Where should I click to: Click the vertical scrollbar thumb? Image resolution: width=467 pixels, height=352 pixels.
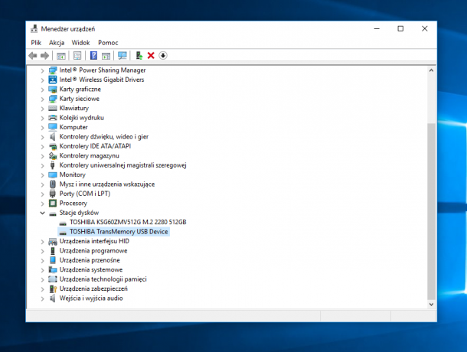pos(431,211)
